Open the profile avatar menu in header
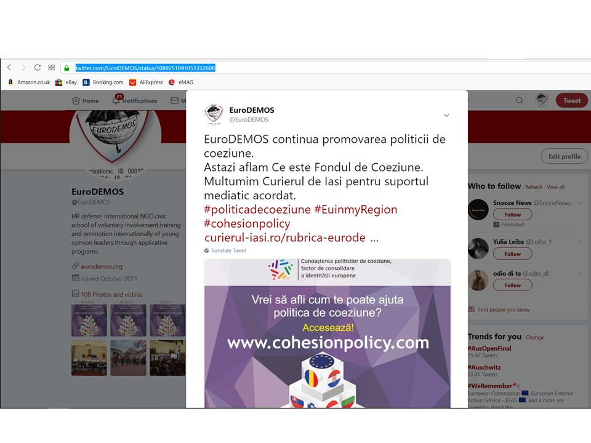Image resolution: width=591 pixels, height=443 pixels. click(542, 100)
